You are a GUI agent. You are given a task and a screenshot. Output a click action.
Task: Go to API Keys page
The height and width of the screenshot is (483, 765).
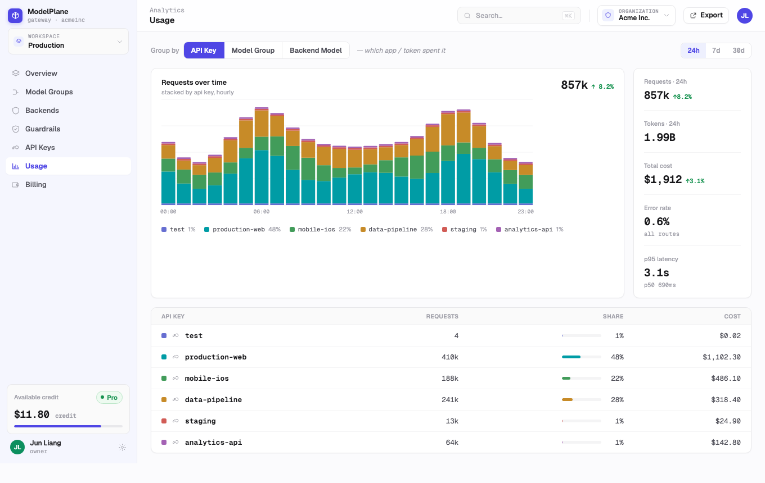(x=68, y=147)
